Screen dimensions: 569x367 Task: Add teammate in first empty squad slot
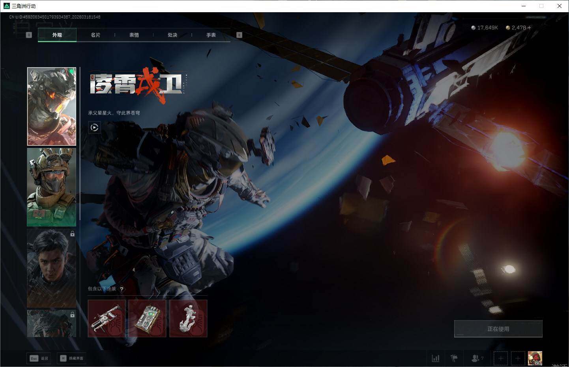point(501,358)
